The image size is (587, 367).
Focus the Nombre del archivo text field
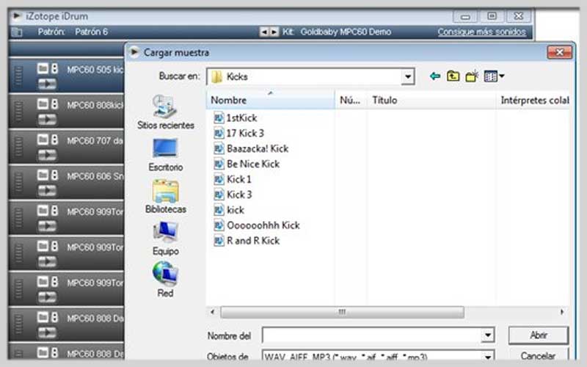371,335
